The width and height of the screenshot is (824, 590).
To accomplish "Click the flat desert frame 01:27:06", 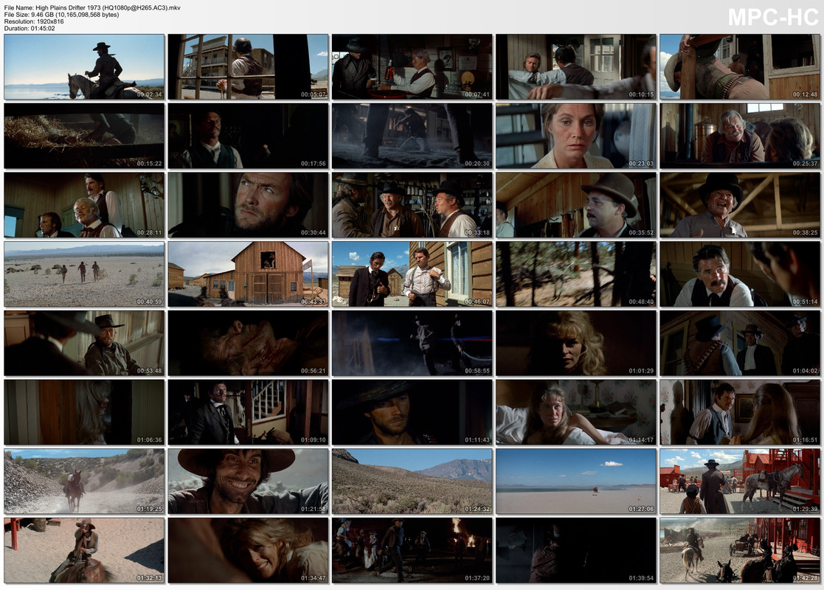I will point(576,482).
